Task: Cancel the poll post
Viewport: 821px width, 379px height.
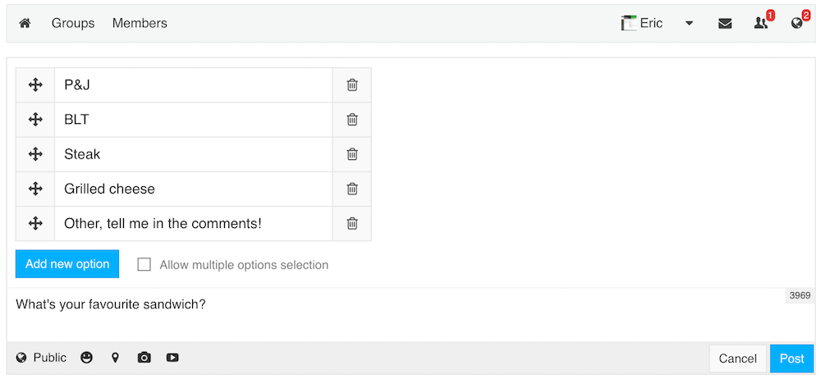Action: tap(738, 358)
